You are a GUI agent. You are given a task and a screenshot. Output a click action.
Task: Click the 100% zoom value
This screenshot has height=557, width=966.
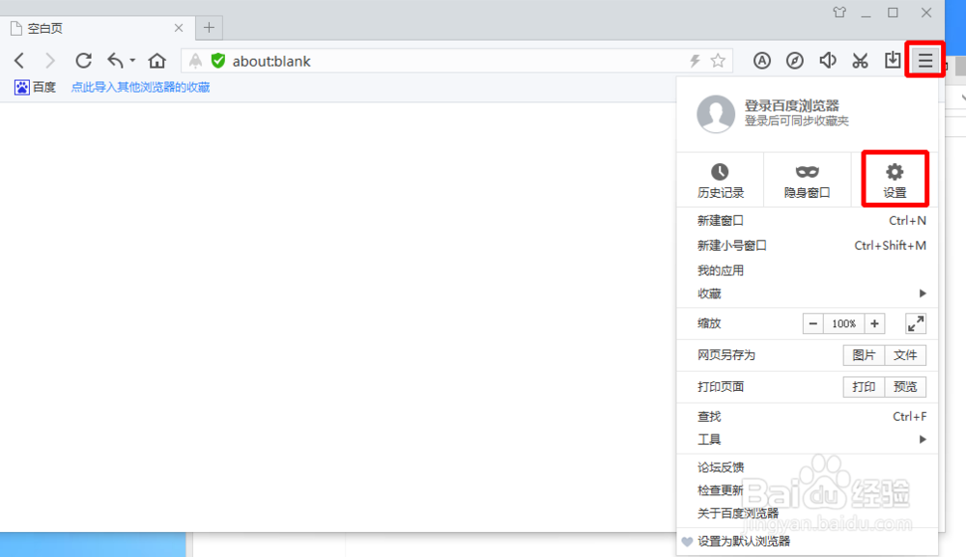844,323
